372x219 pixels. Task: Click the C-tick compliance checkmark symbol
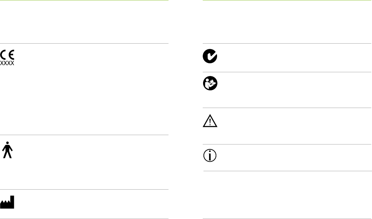(x=210, y=56)
